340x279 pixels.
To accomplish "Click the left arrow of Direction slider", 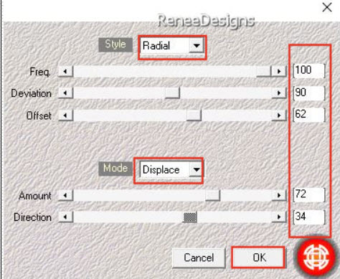I will 65,217.
